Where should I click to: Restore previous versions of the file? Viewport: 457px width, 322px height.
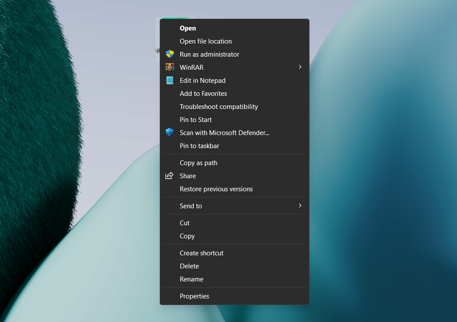216,189
